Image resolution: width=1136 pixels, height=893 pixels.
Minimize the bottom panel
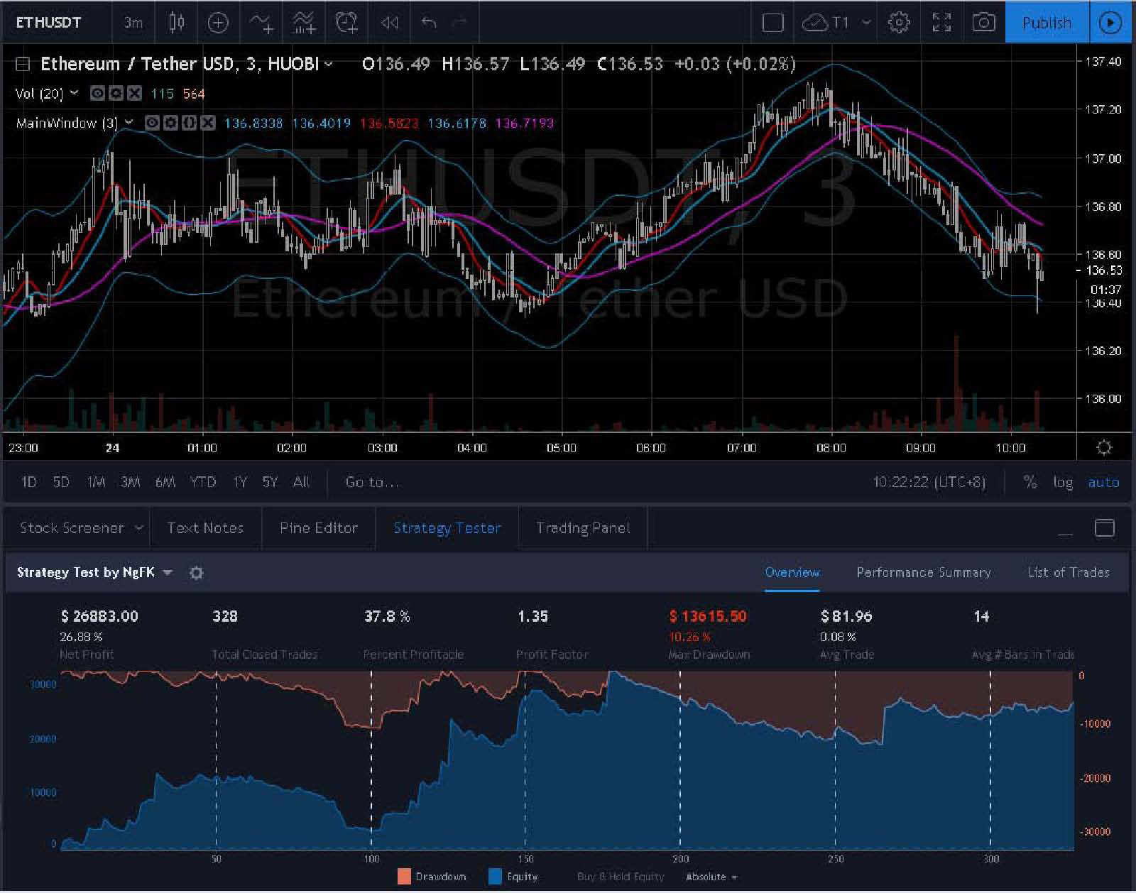point(1065,532)
